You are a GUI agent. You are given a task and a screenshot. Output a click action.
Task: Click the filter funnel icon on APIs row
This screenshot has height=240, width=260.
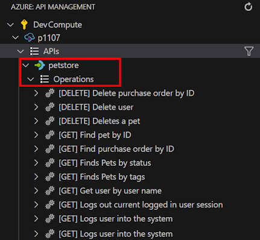249,51
